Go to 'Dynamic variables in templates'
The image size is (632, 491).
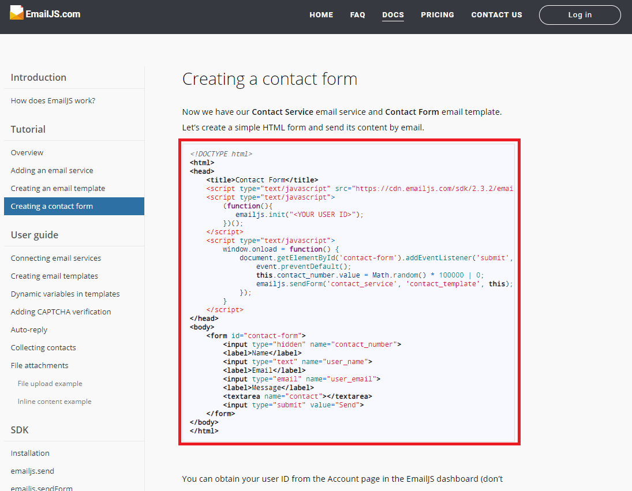65,294
